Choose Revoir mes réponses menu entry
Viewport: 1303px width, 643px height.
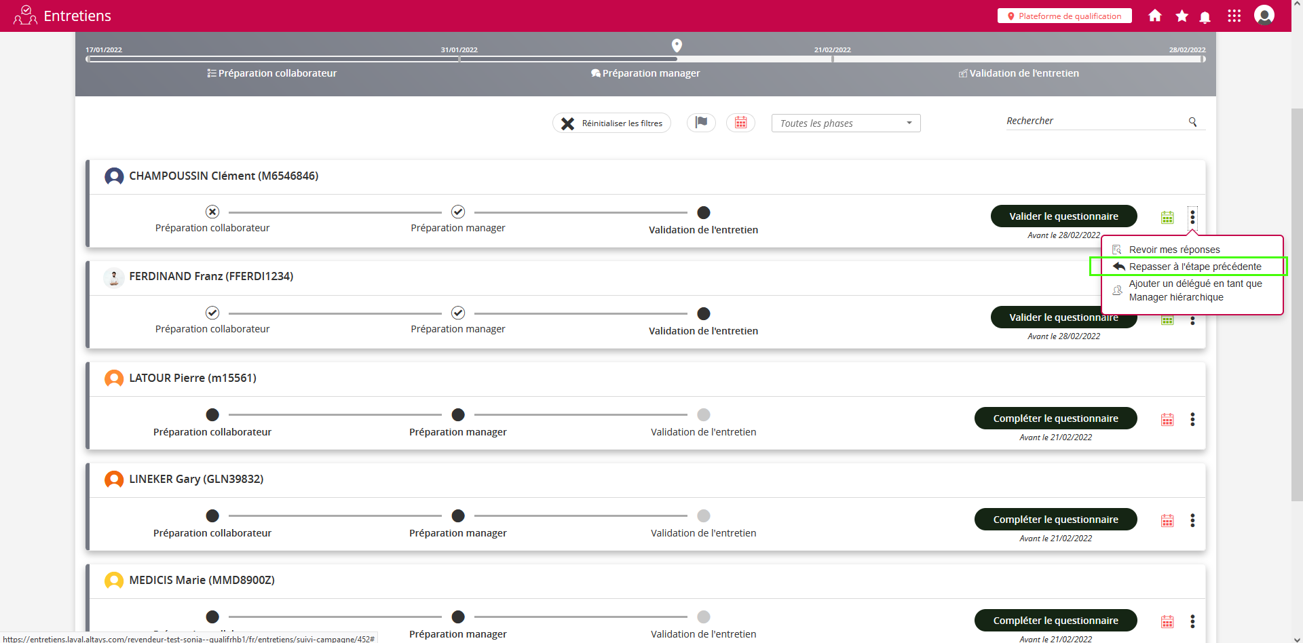[1174, 250]
